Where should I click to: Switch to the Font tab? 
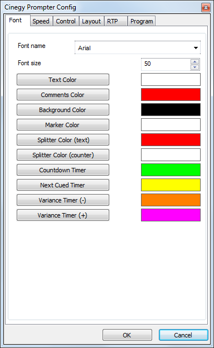coord(17,21)
